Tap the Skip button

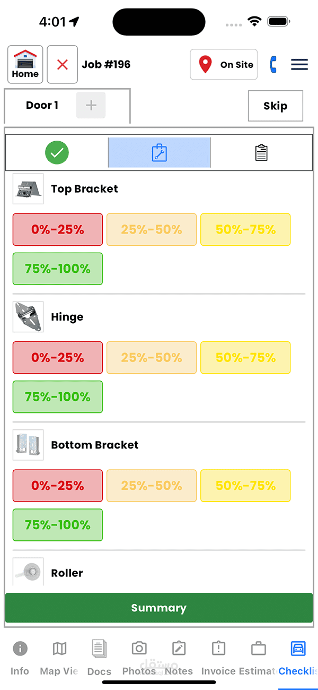pos(276,106)
